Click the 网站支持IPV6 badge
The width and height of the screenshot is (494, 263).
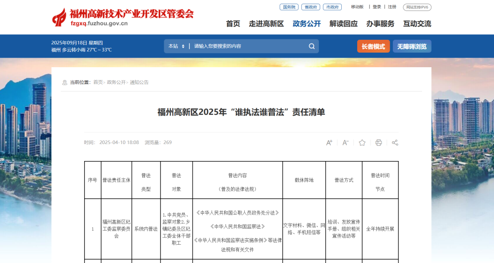(x=417, y=7)
